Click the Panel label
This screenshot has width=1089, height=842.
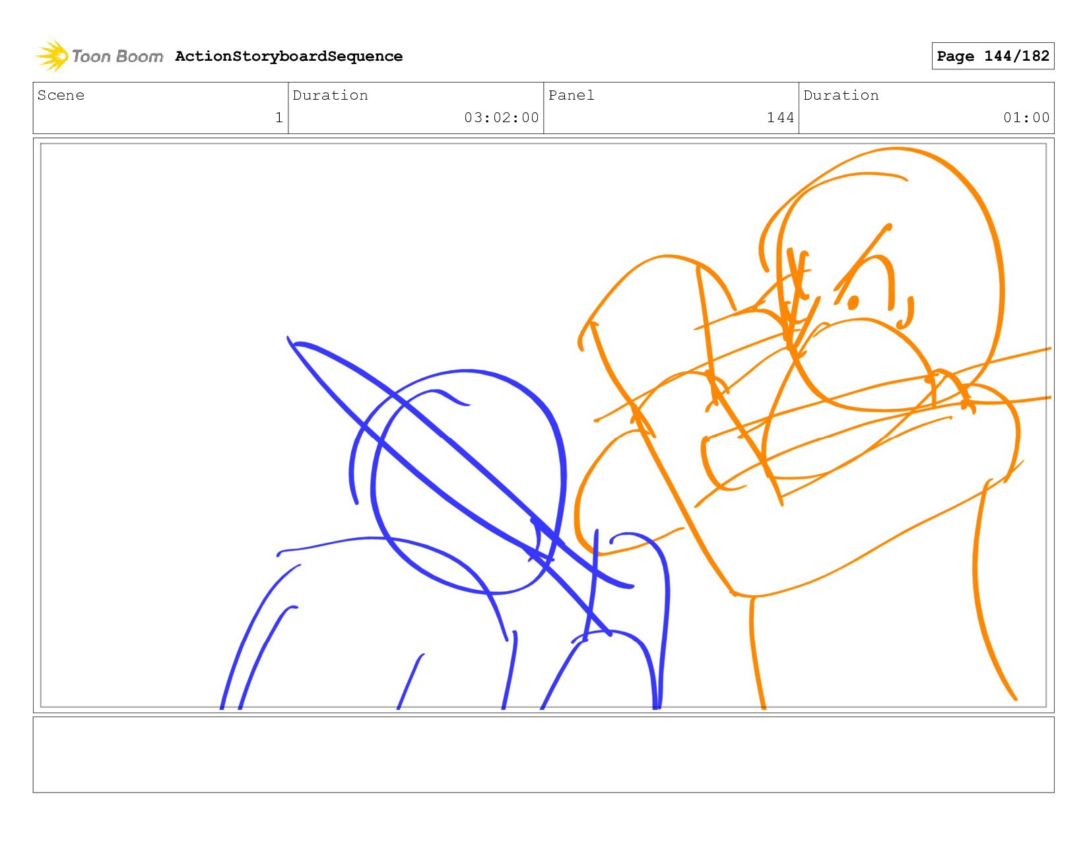point(571,95)
